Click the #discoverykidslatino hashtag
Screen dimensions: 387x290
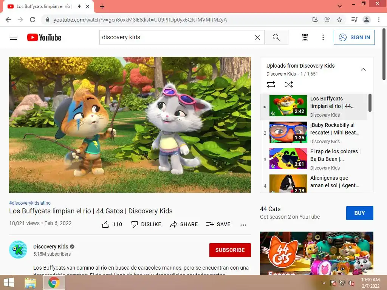[30, 203]
